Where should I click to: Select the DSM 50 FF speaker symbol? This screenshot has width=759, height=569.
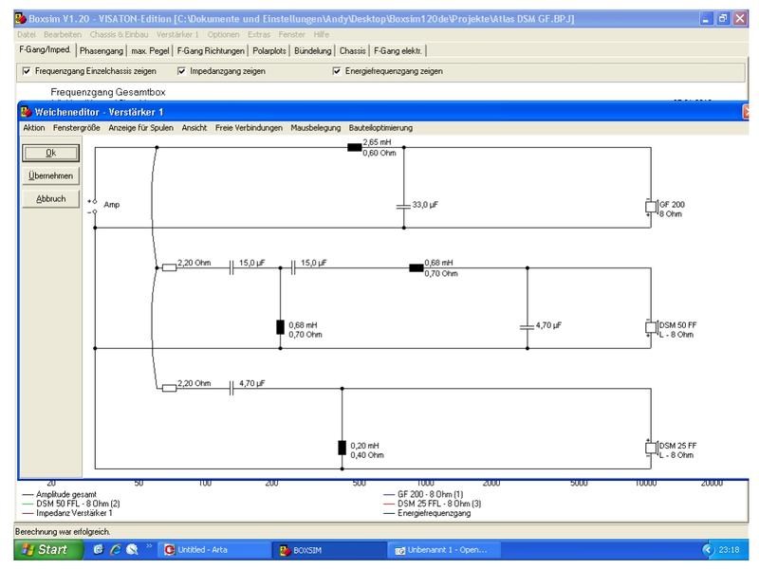[650, 328]
